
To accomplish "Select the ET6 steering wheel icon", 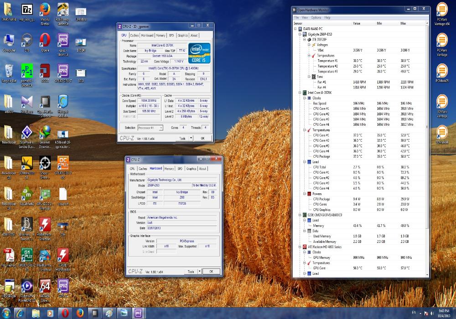I will coord(27,42).
